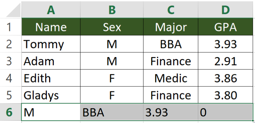Click cell D6 showing 0
255x123 pixels.
point(225,112)
